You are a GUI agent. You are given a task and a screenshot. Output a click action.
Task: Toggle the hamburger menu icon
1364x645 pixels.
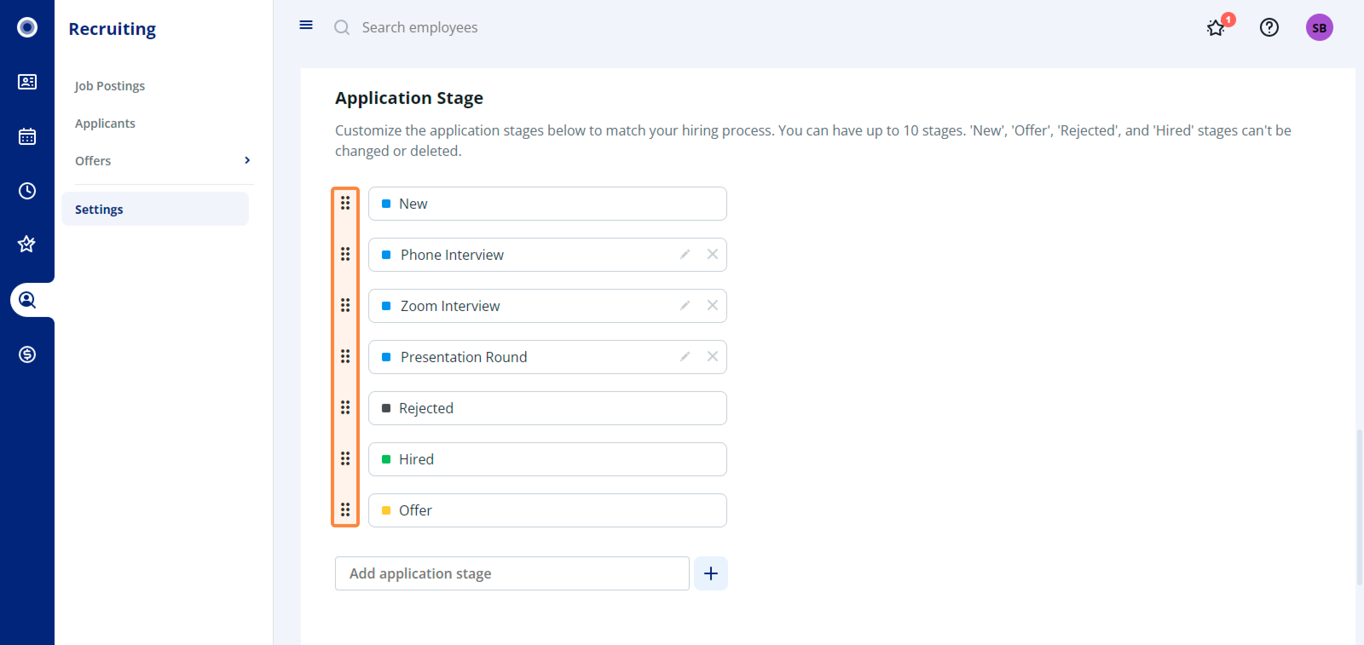click(306, 25)
